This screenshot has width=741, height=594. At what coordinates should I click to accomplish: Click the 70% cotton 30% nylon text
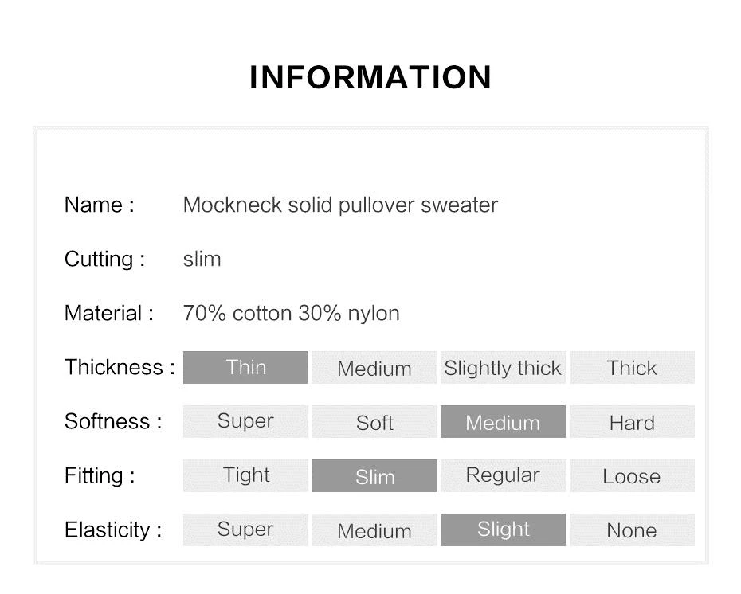pos(291,313)
